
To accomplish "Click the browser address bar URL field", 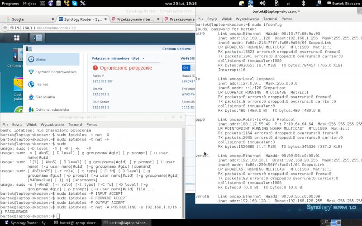I will [x=90, y=28].
